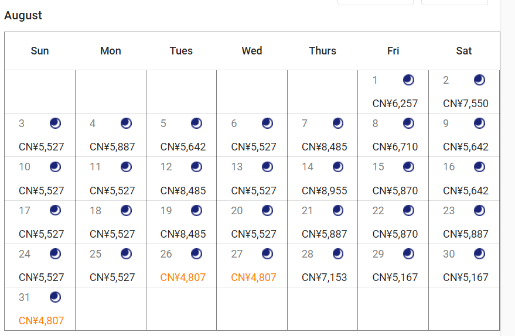Choose August 8 priced CN¥6,710
The width and height of the screenshot is (515, 336).
point(393,135)
